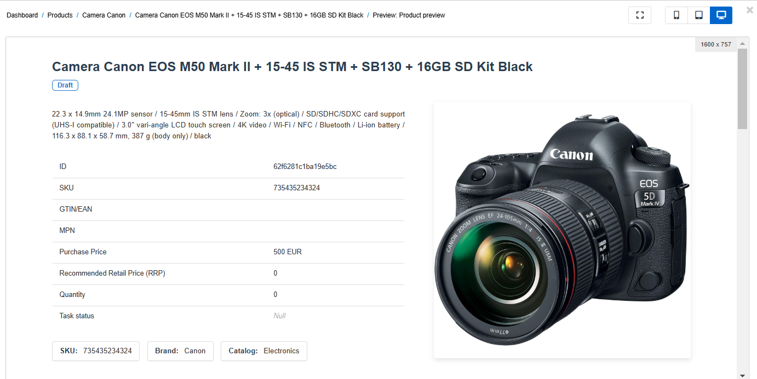
Task: Click the vertical scrollbar thumb
Action: click(742, 89)
